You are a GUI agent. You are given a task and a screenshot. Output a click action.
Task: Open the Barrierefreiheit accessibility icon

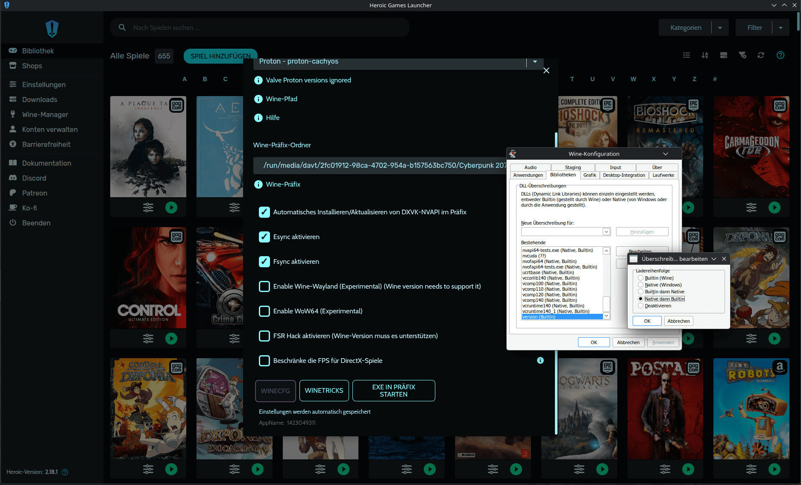coord(13,144)
